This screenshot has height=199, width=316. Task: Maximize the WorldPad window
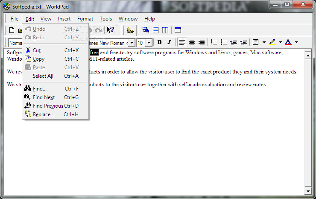[287, 4]
